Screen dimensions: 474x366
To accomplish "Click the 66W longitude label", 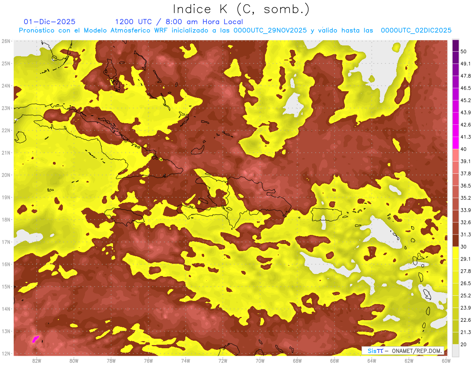I will tap(335, 360).
